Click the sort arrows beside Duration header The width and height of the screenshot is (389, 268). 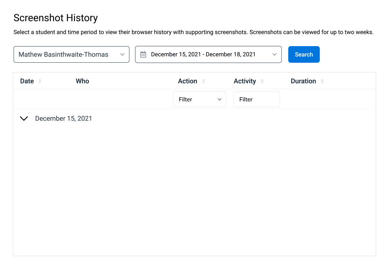point(323,81)
